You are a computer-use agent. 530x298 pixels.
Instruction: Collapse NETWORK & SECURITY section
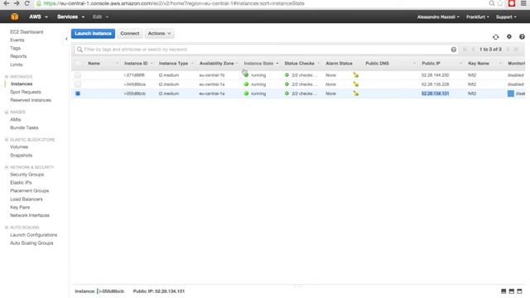click(7, 167)
